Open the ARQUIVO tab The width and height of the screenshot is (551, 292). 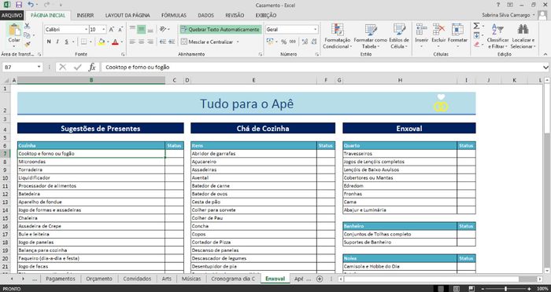(x=12, y=16)
